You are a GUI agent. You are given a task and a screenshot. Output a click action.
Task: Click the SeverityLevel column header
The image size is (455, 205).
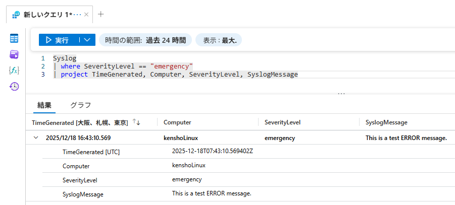coord(282,122)
